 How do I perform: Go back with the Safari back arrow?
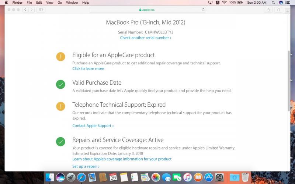(25, 10)
